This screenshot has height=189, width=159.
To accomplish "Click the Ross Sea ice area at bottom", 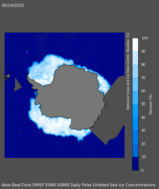I will (57, 125).
